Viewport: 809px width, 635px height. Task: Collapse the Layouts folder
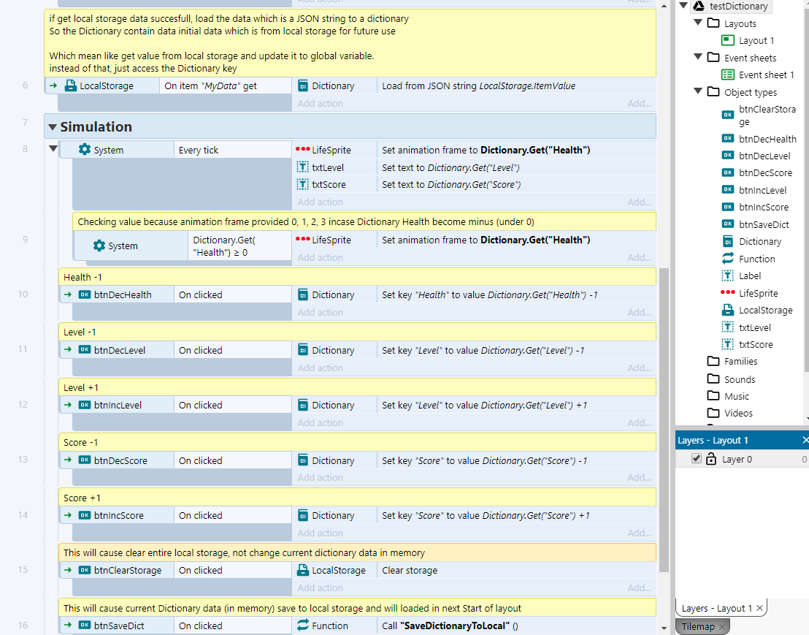coord(698,23)
